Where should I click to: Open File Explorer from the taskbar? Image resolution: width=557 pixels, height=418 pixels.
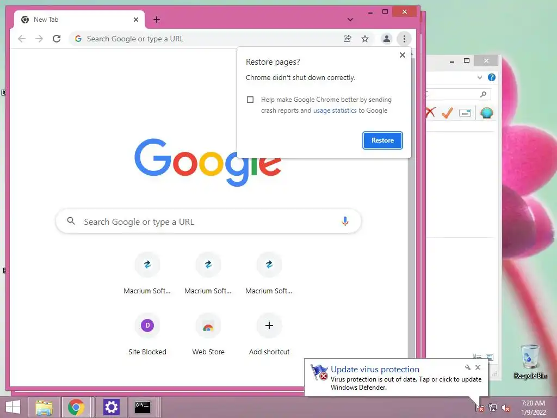[44, 407]
